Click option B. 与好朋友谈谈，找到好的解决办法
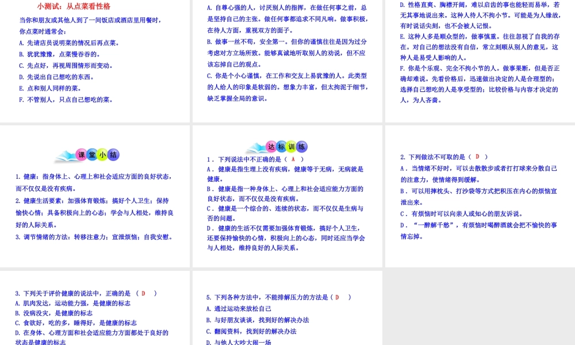575x345 pixels. [x=258, y=320]
